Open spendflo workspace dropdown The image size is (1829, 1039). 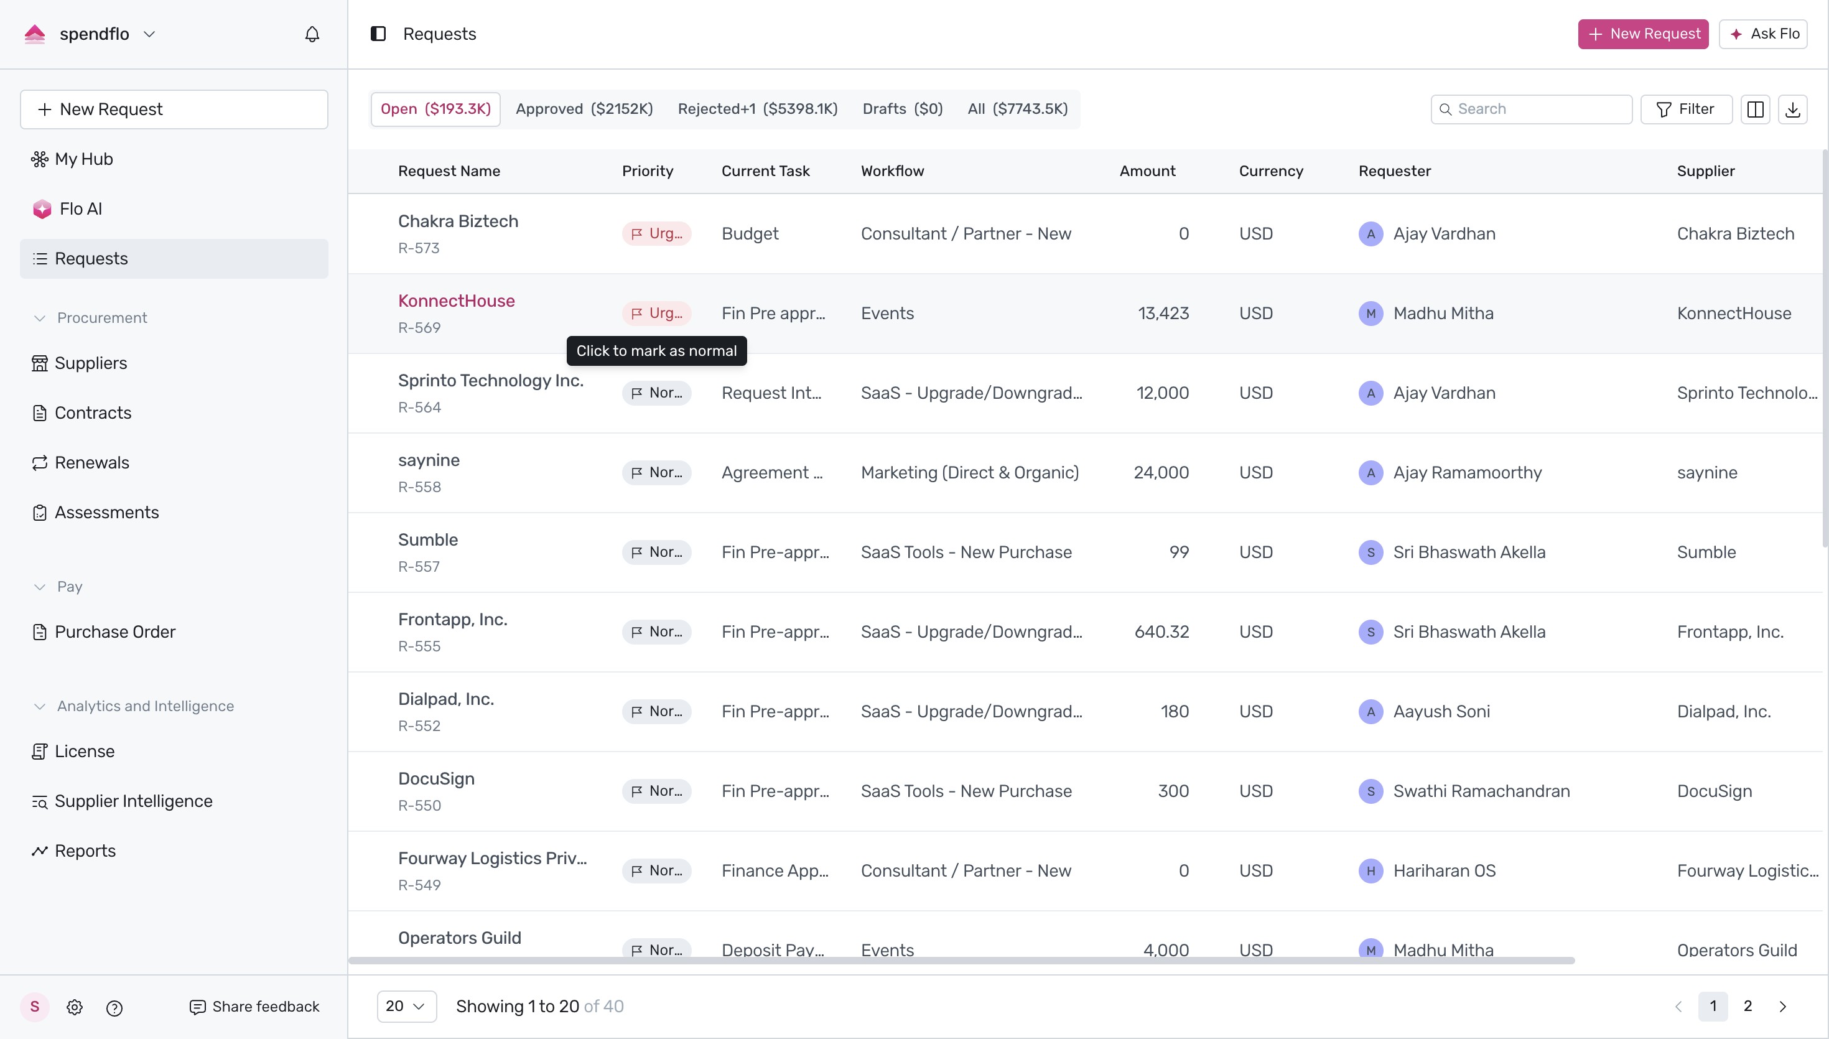[149, 34]
